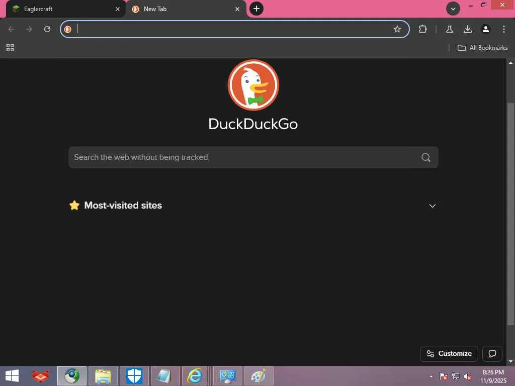Open Chrome Labs flask icon
The image size is (515, 386).
[449, 29]
